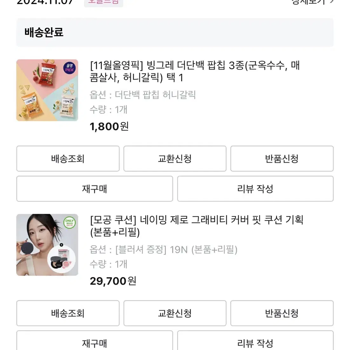Tap the green ONLY badge on cushion image

[x=70, y=223]
